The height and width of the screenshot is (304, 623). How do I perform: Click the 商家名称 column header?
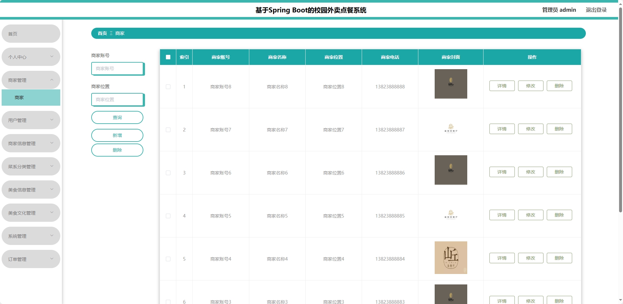277,57
